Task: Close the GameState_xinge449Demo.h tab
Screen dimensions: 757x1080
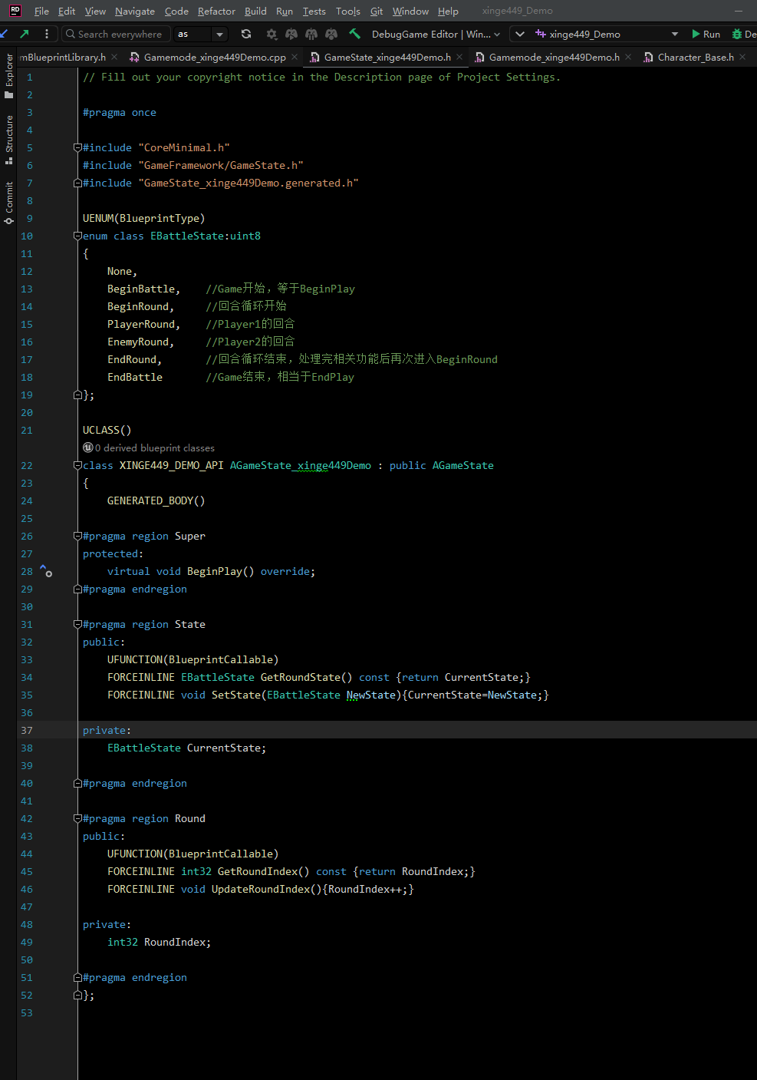Action: click(x=459, y=57)
